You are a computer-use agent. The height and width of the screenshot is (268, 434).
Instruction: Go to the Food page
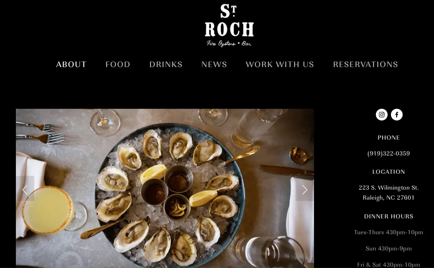[x=117, y=64]
